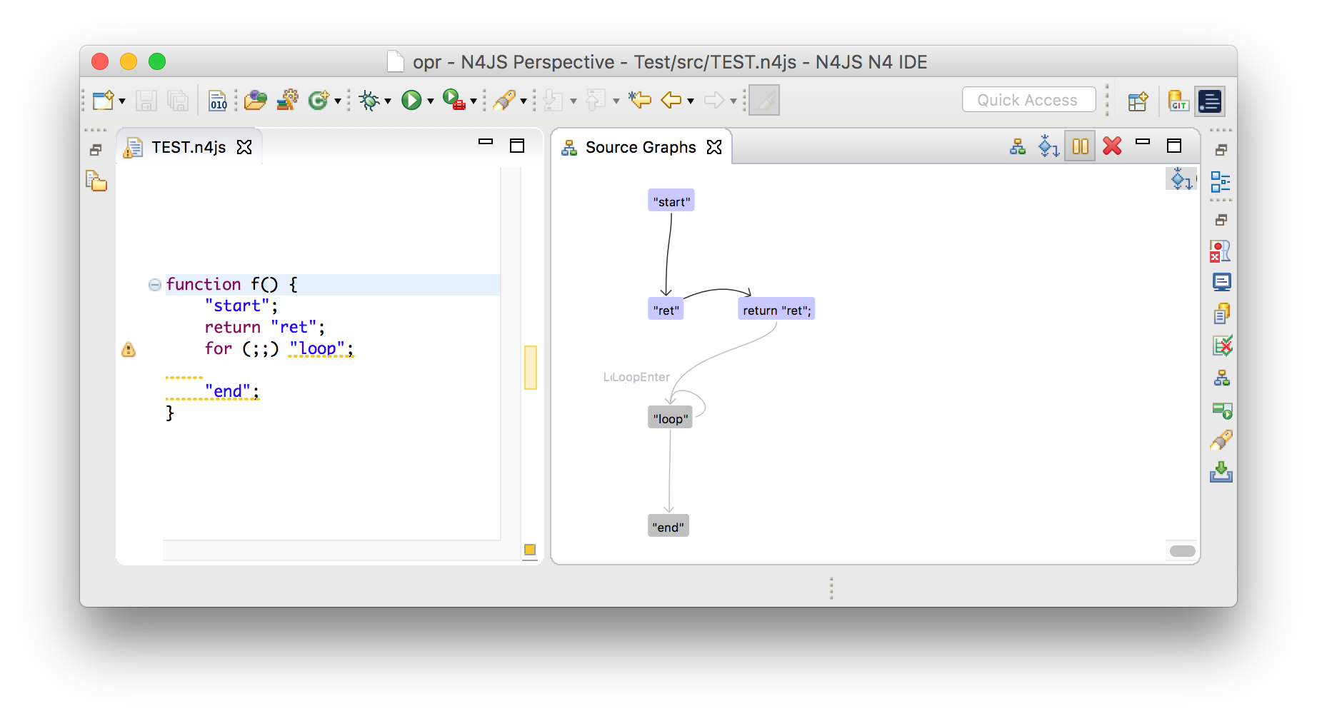Click the control flow icon in the Source Graphs toolbar
This screenshot has height=721, width=1317.
(x=1048, y=146)
